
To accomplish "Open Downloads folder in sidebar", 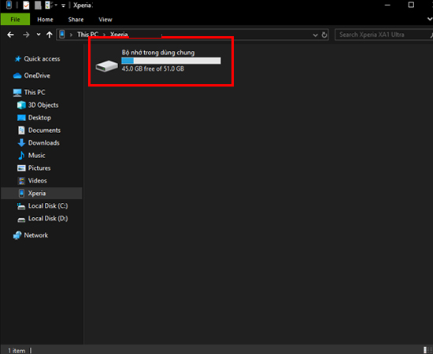I will (39, 143).
